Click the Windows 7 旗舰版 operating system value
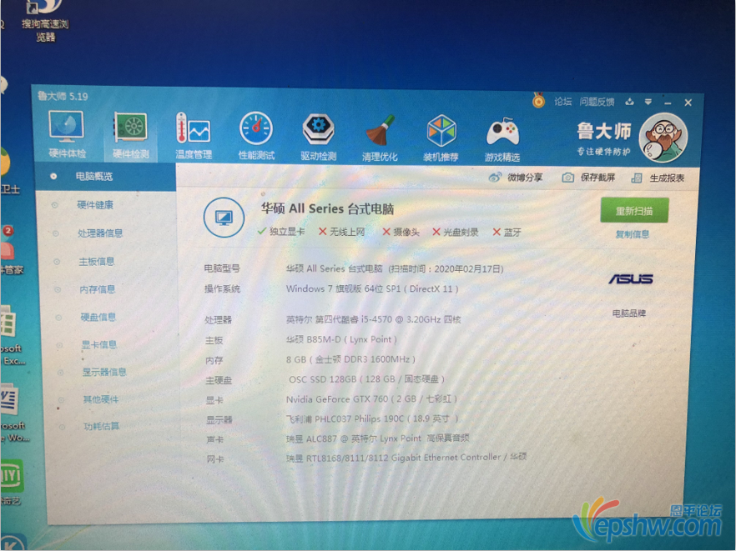The width and height of the screenshot is (736, 551). click(x=372, y=289)
